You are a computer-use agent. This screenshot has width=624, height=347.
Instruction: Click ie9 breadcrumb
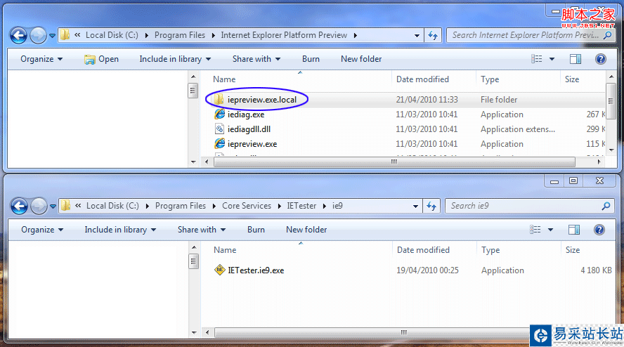337,206
